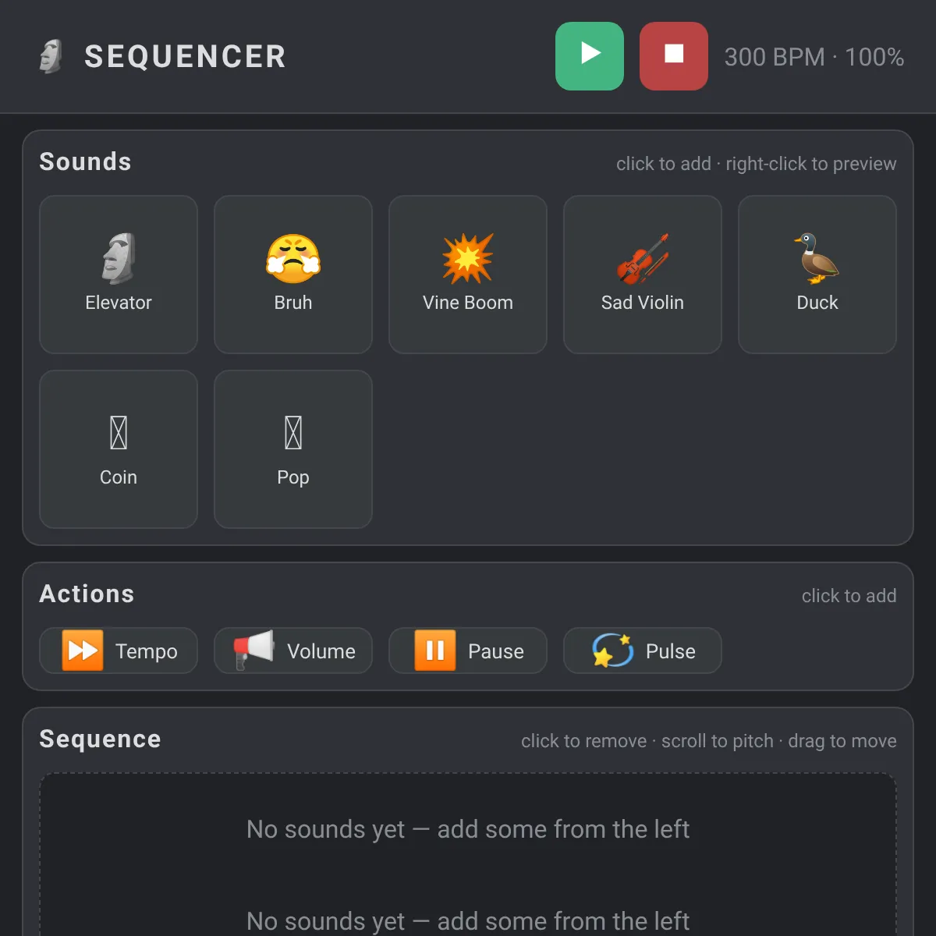Start playback with the green play button
The height and width of the screenshot is (936, 936).
point(590,56)
